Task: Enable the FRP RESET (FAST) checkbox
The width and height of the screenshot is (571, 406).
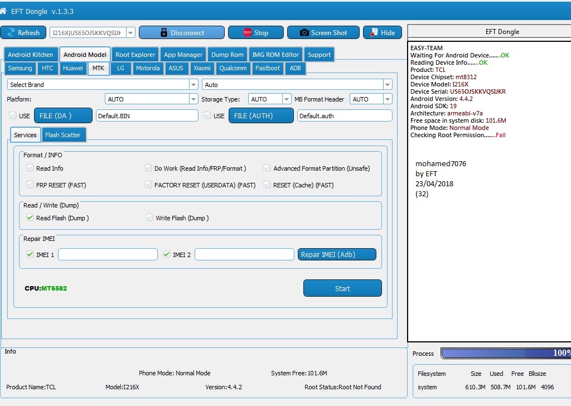Action: [30, 185]
